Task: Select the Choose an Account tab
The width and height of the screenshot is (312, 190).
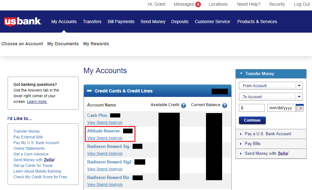Action: coord(22,44)
